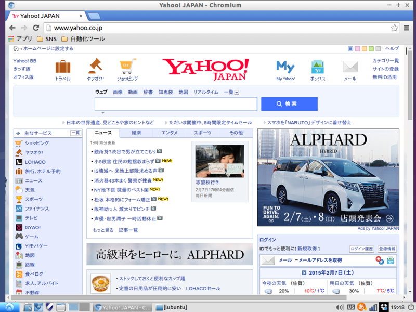
Task: Click inside the Yahoo search text field
Action: (x=176, y=103)
